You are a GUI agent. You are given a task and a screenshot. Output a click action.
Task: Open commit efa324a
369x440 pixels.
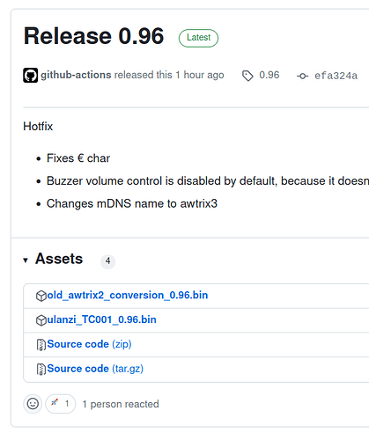pos(336,76)
